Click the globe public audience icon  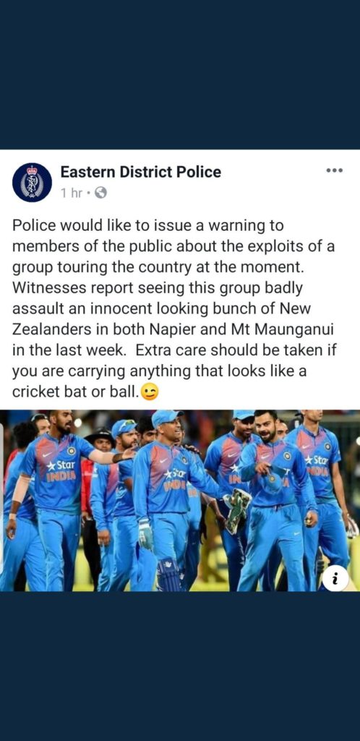(x=100, y=192)
